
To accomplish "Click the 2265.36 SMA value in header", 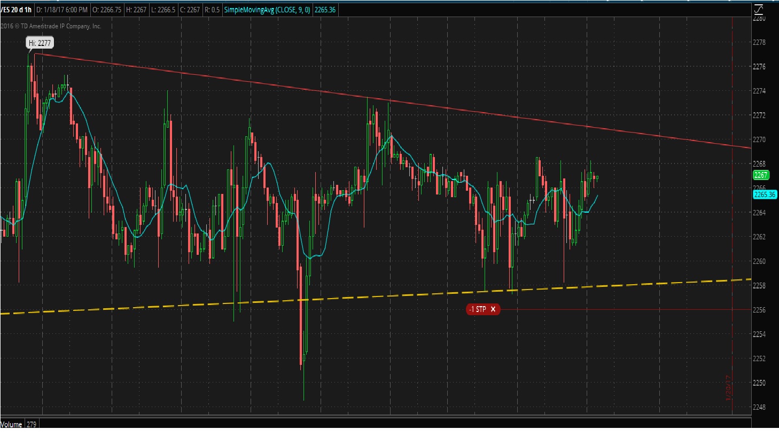I will 325,10.
